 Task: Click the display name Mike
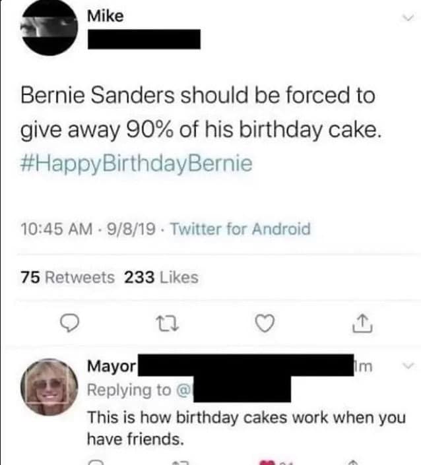[x=105, y=16]
